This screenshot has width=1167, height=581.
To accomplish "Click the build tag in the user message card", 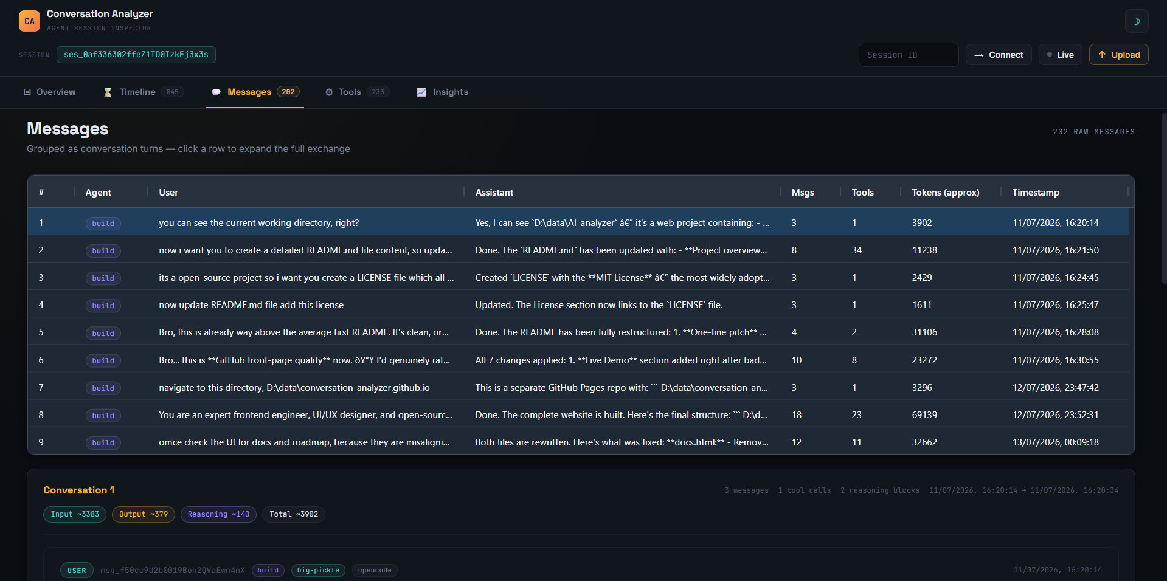I will pos(268,571).
